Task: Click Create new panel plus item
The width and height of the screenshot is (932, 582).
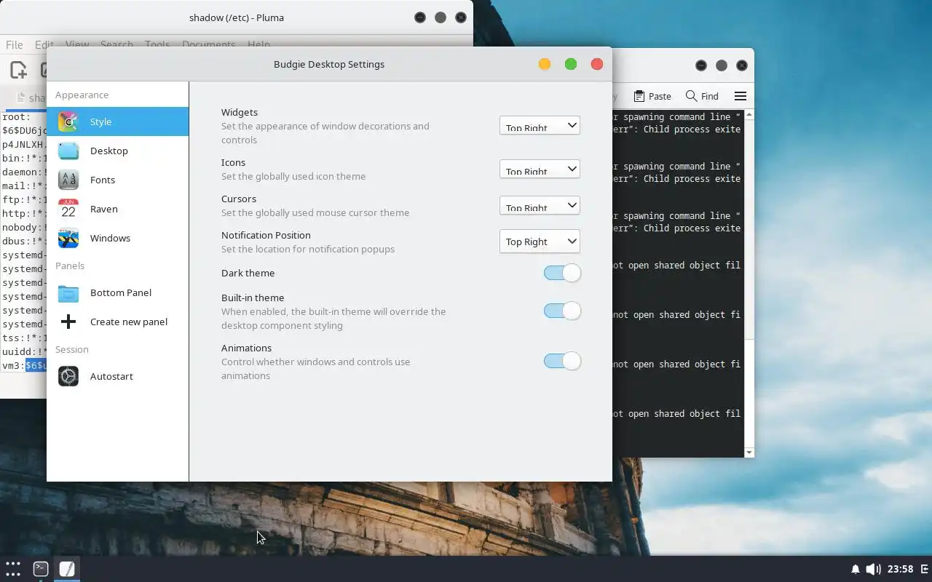Action: coord(117,322)
